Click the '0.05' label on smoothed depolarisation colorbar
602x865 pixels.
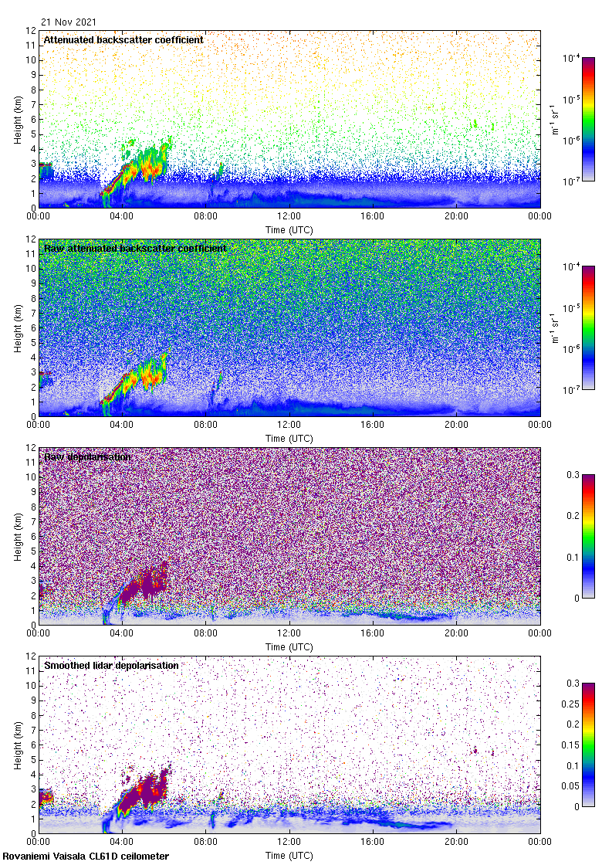click(570, 786)
